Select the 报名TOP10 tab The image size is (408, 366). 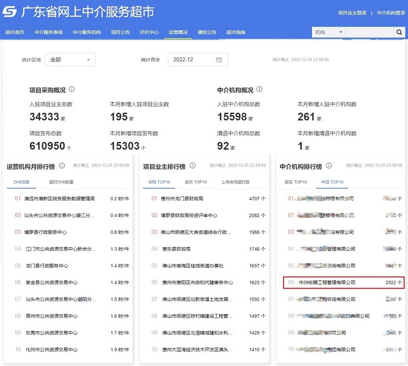click(294, 182)
